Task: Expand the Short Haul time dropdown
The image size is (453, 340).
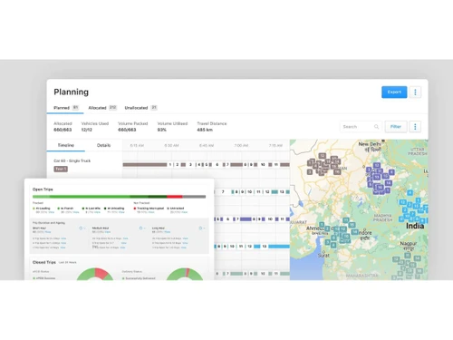Action: [82, 228]
